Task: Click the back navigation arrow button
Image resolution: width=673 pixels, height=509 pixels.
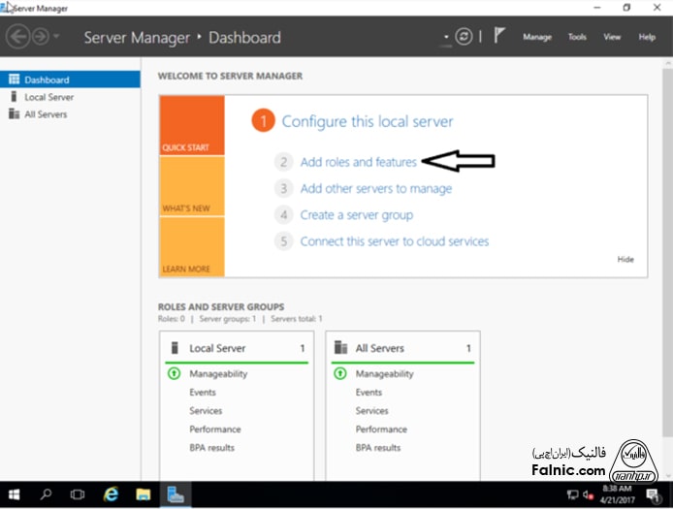Action: [x=17, y=38]
